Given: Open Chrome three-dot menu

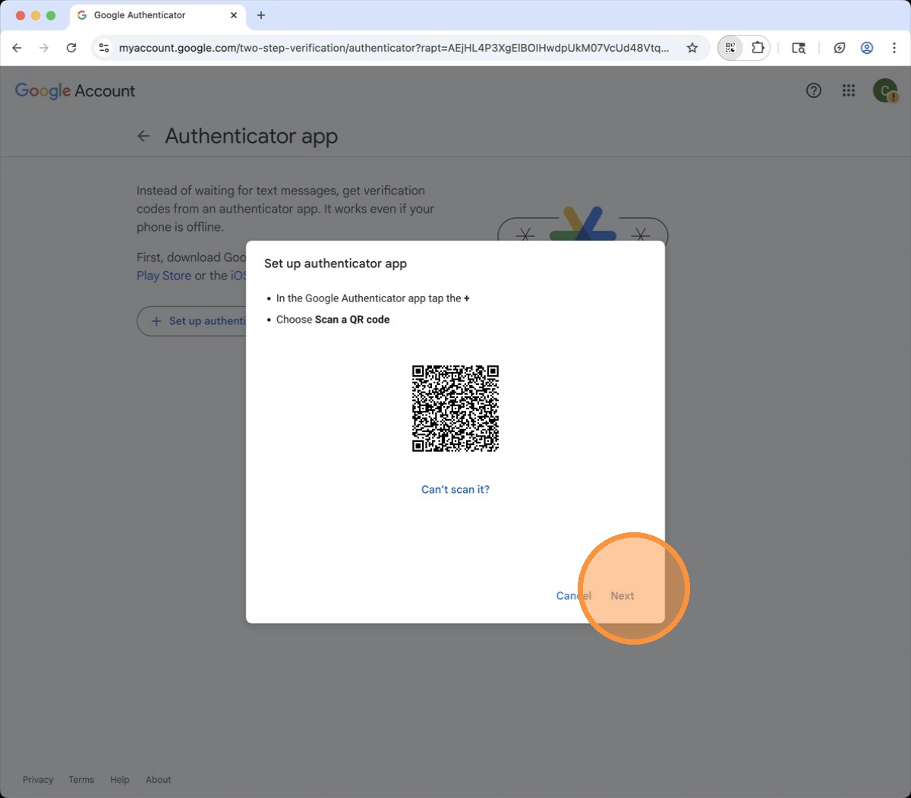Looking at the screenshot, I should [894, 48].
